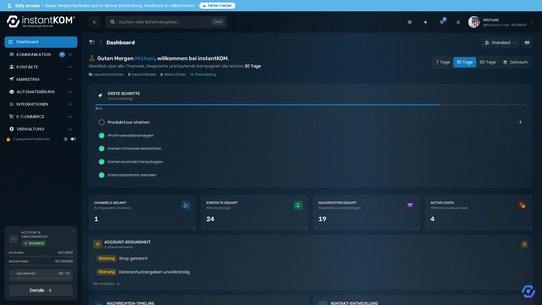Open the help question mark icon
Viewport: 542px width, 305px height.
tap(410, 22)
